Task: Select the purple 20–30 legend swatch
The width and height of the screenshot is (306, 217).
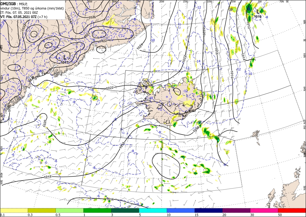Action: (x=236, y=210)
